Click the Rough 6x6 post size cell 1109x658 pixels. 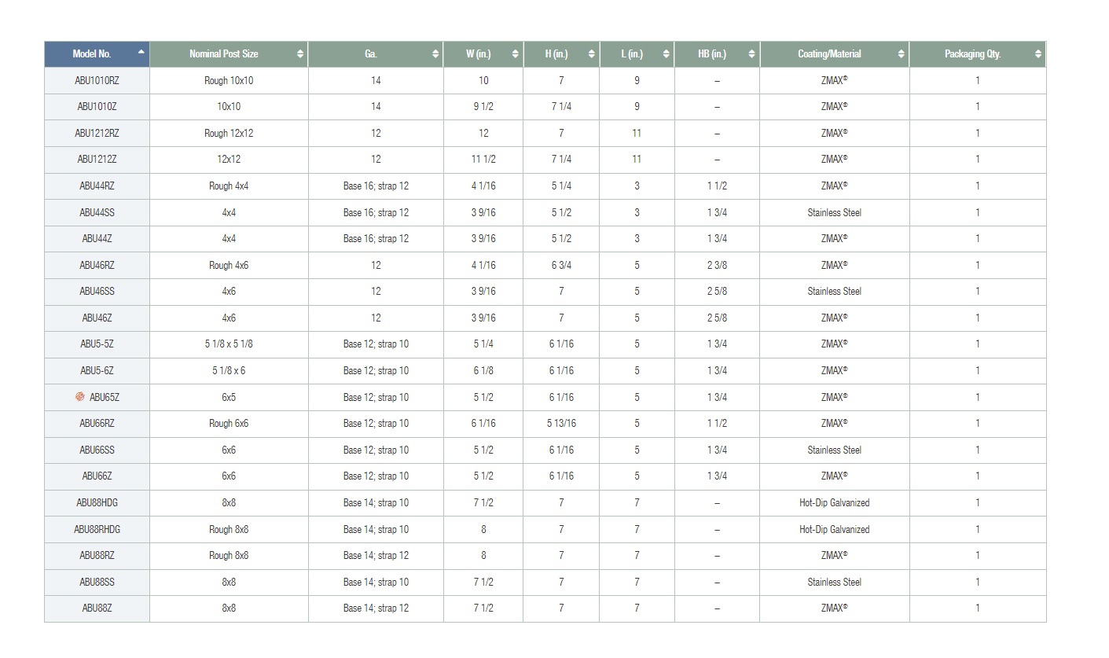pos(228,424)
